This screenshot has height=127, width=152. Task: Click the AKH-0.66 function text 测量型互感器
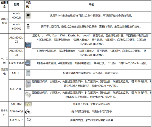[x=92, y=104]
